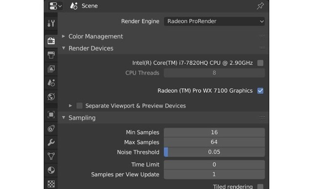The width and height of the screenshot is (313, 189).
Task: Click the Render Engine label text
Action: click(140, 21)
